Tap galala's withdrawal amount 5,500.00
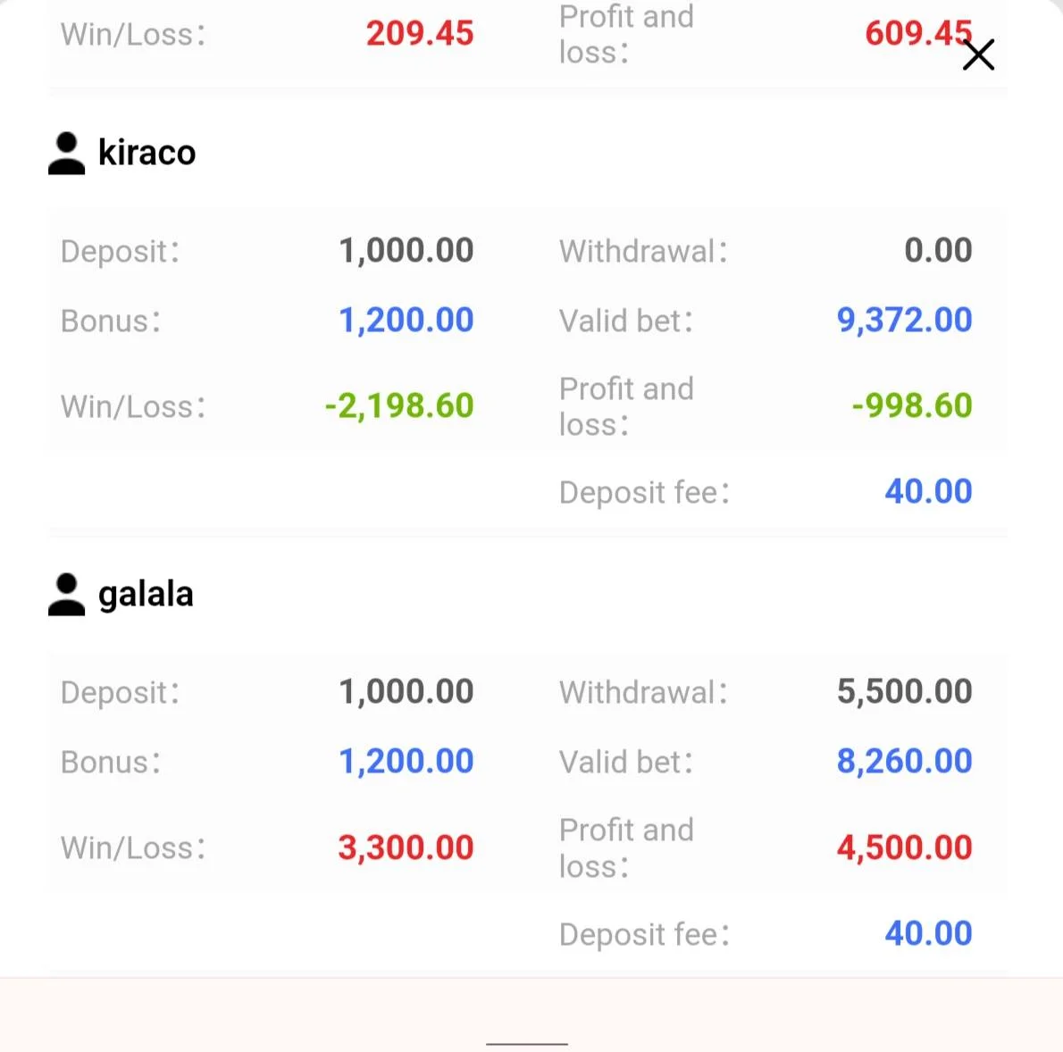1063x1052 pixels. pos(904,692)
